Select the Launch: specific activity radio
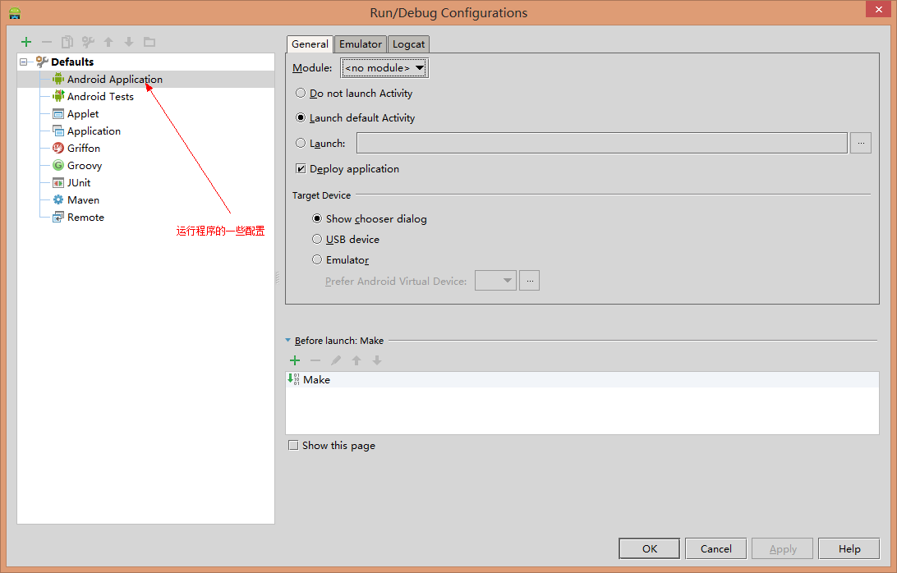Image resolution: width=897 pixels, height=573 pixels. [301, 143]
